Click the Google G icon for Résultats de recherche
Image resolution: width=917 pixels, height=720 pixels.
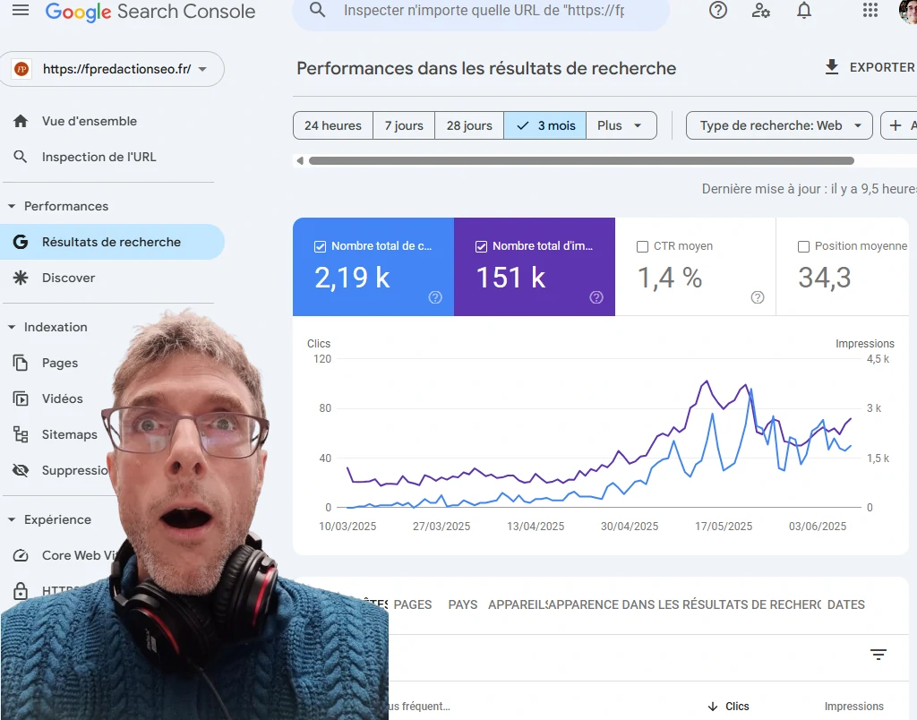pos(21,242)
